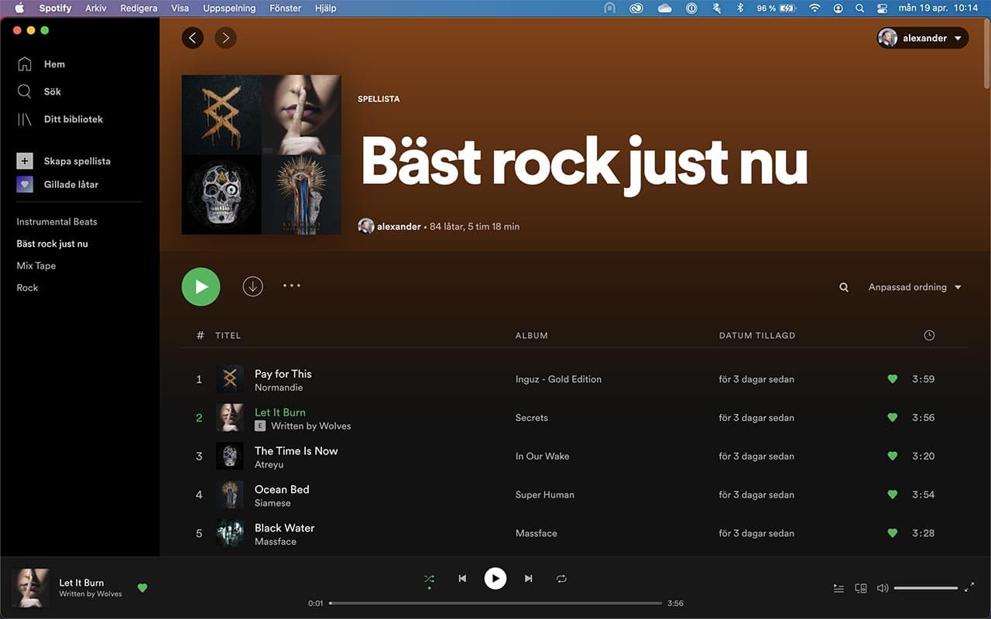This screenshot has height=619, width=991.
Task: Toggle repeat mode
Action: 561,579
